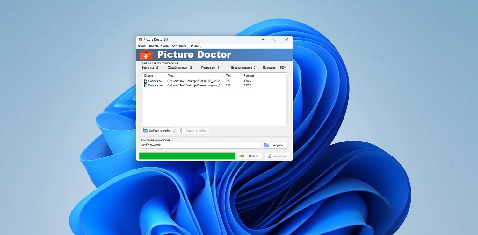Viewport: 478px width, 235px height.
Task: Select the path starting with 2024-09-03_12-02
Action: click(x=195, y=81)
